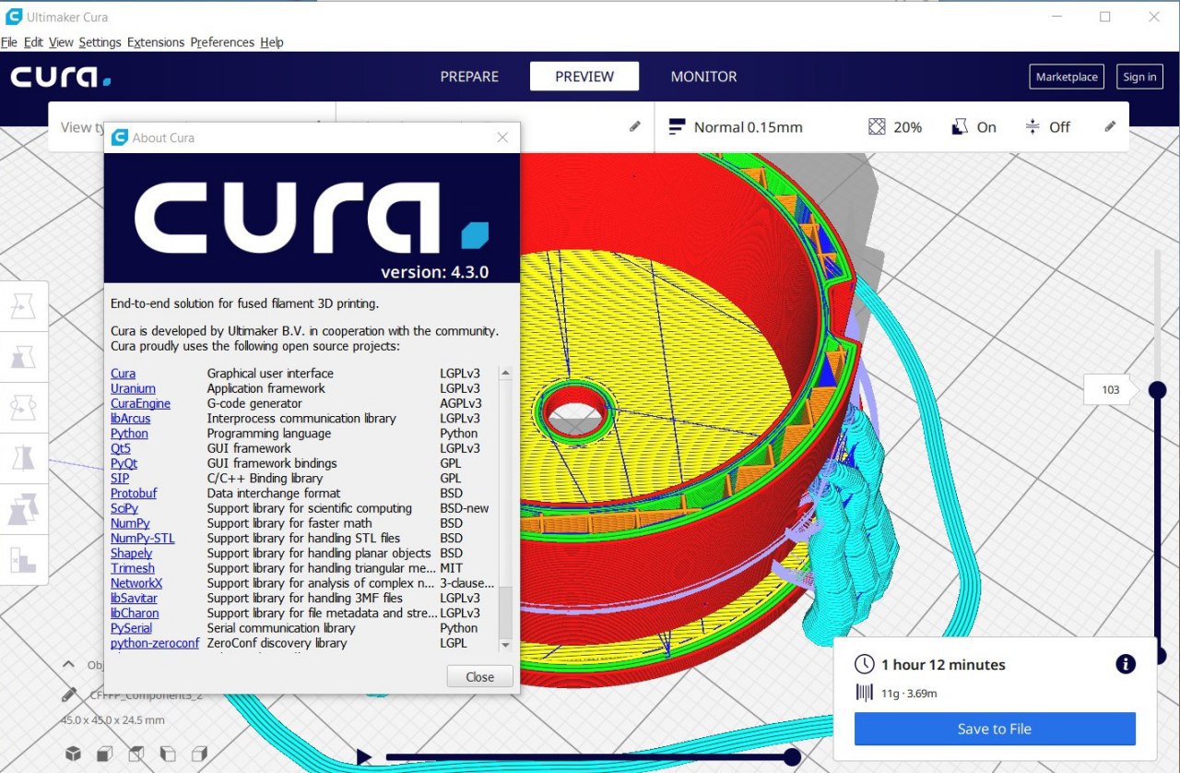
Task: Click the pencil icon beside the printer selector
Action: (635, 126)
